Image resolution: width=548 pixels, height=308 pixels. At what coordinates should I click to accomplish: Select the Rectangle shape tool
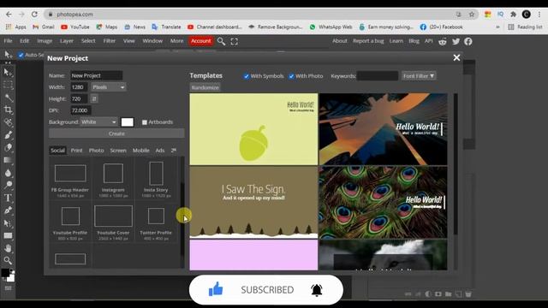pos(8,236)
